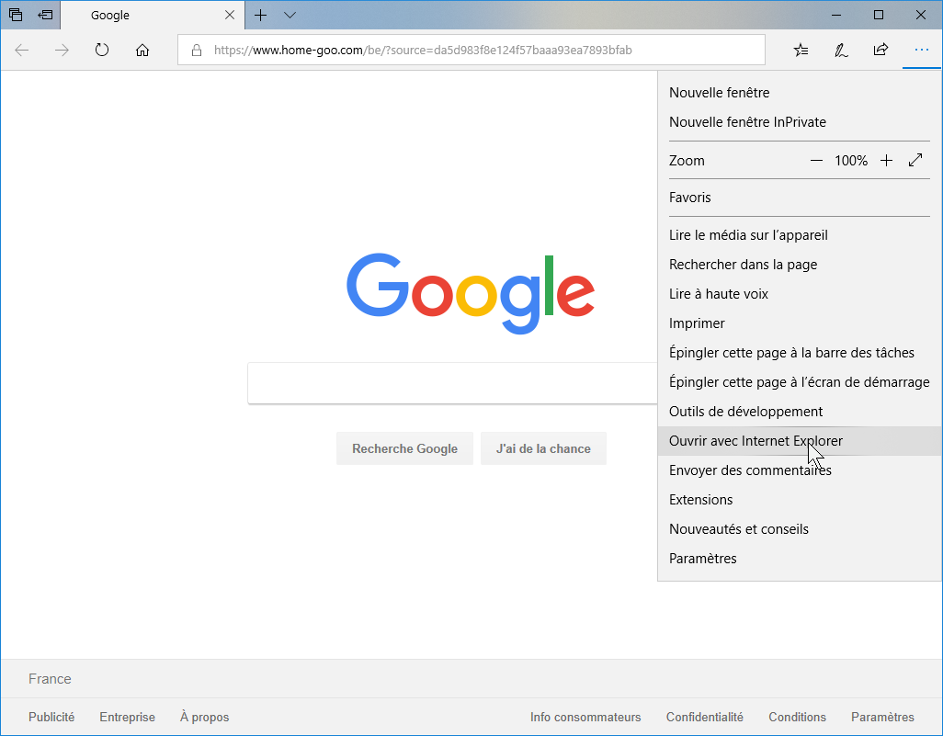
Task: Focus the address bar URL
Action: (x=471, y=50)
